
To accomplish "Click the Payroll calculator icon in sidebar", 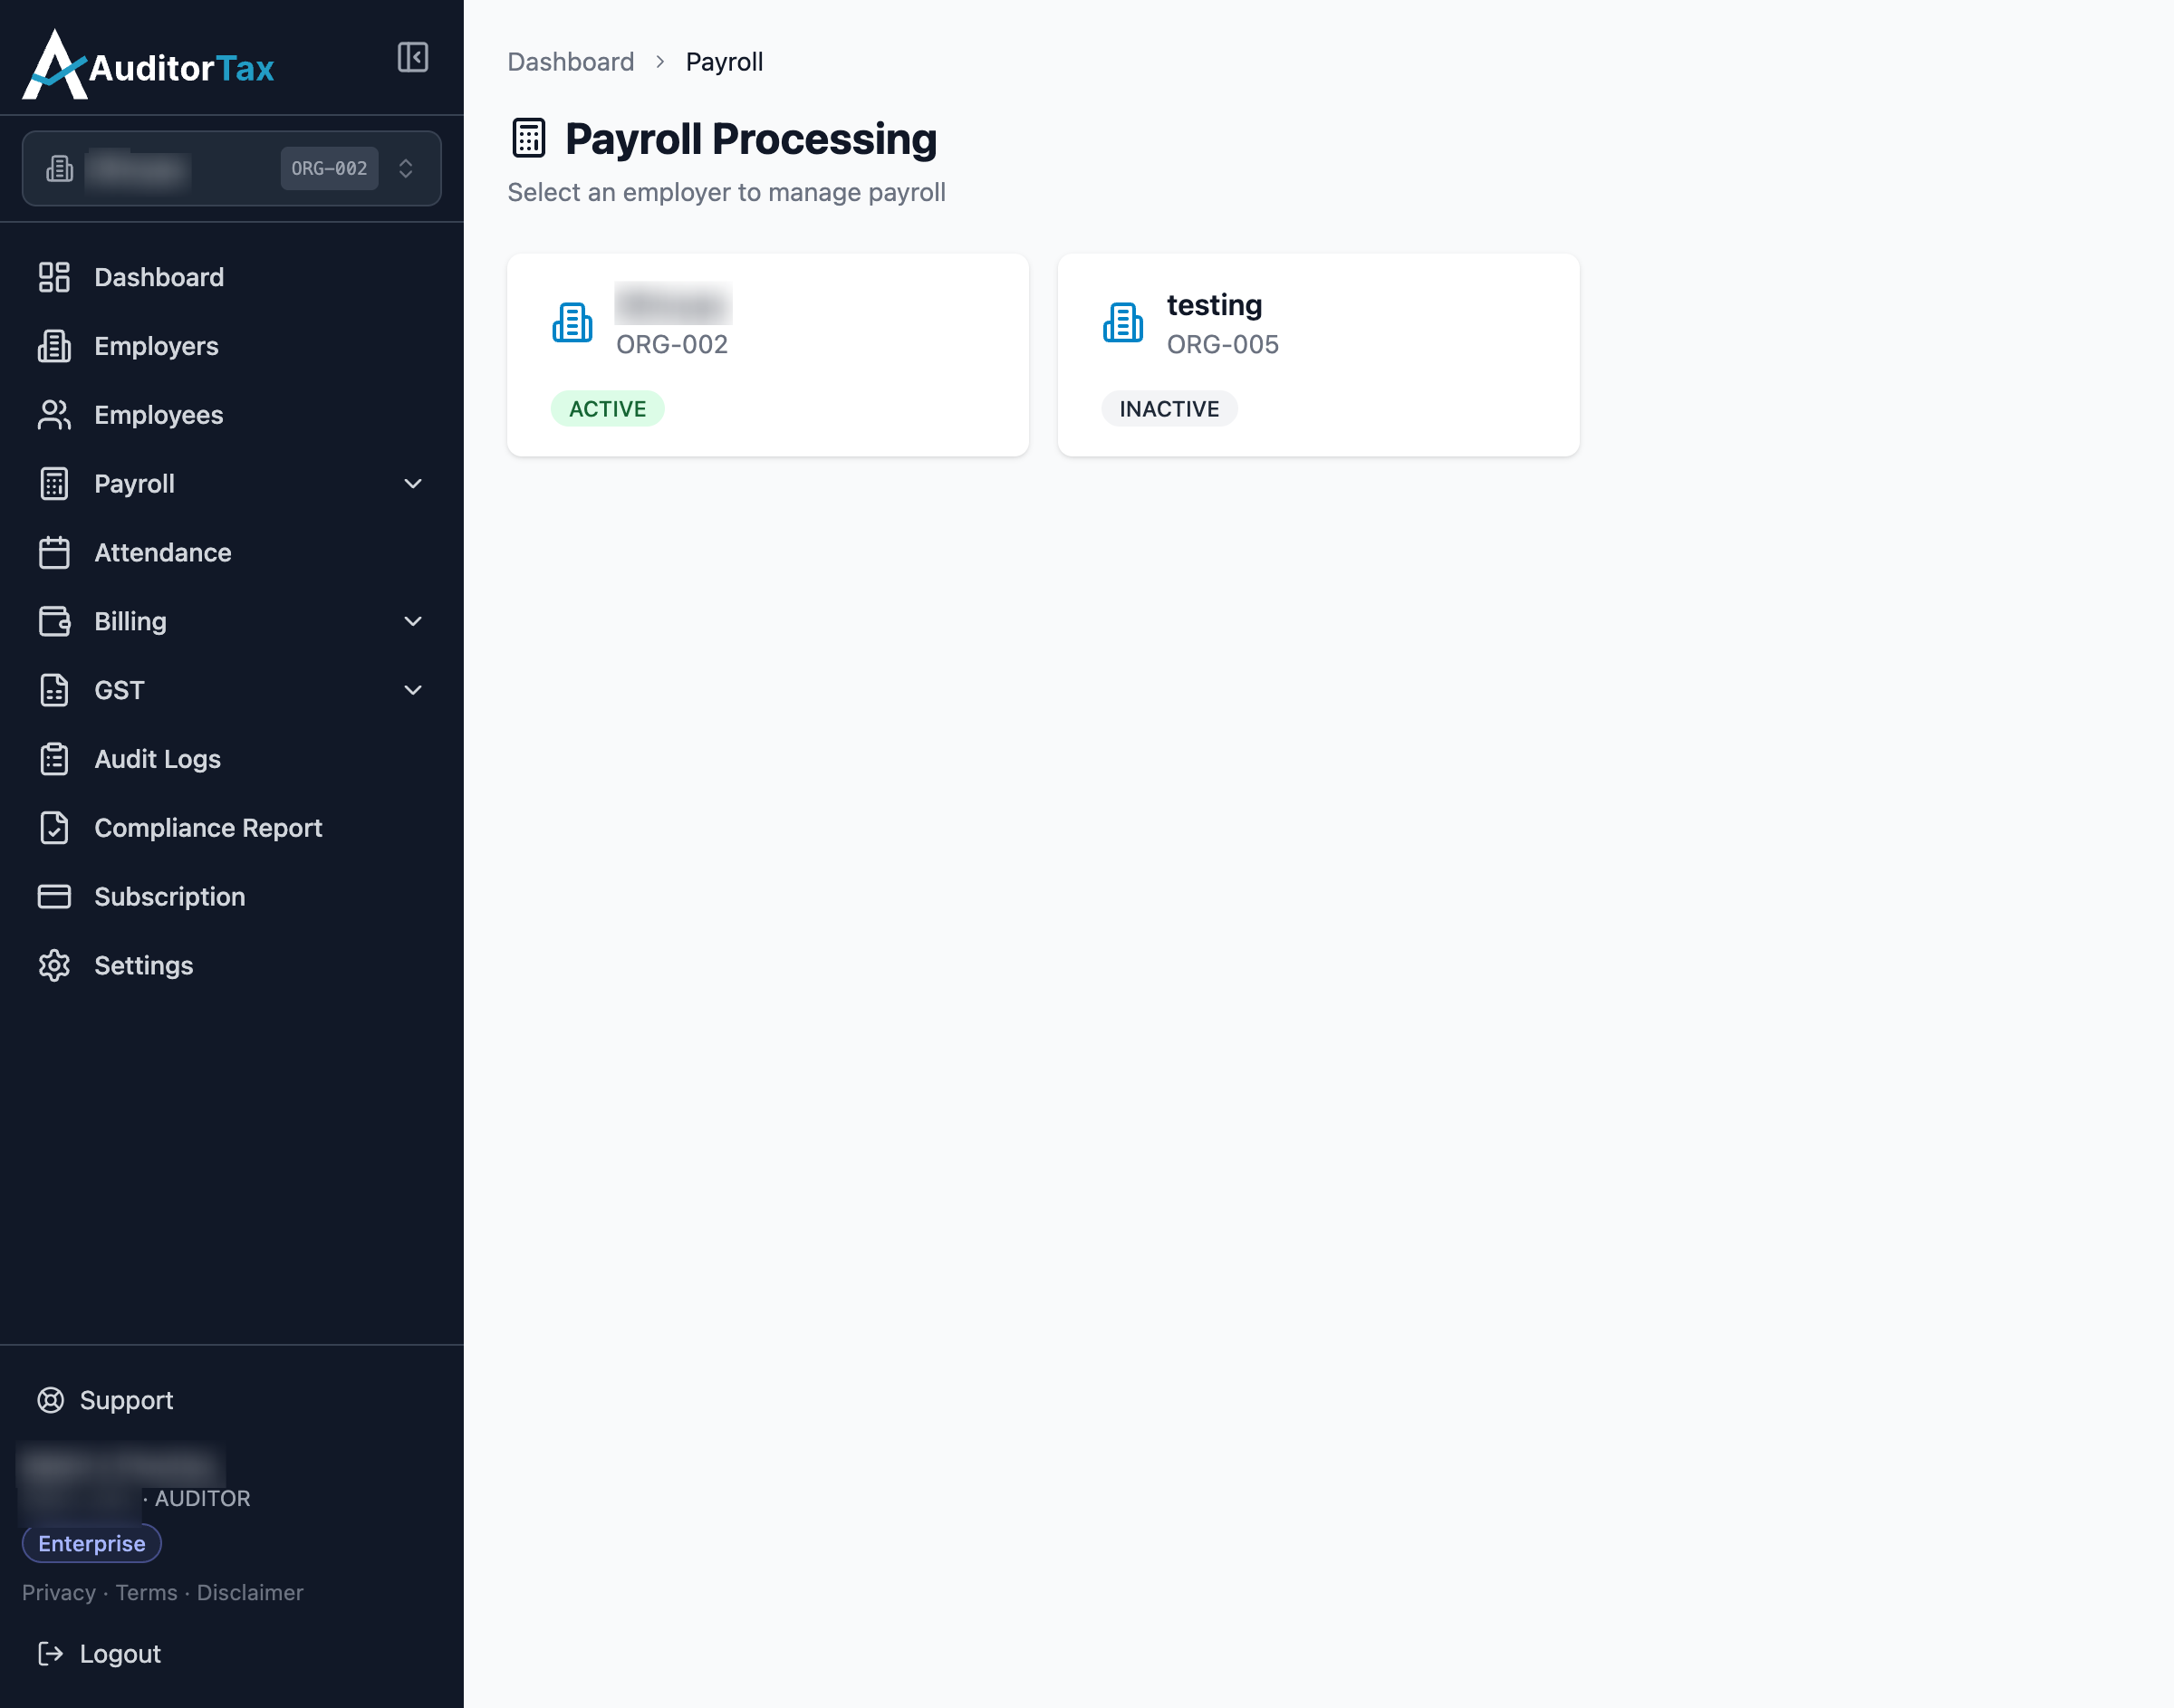I will pos(54,484).
